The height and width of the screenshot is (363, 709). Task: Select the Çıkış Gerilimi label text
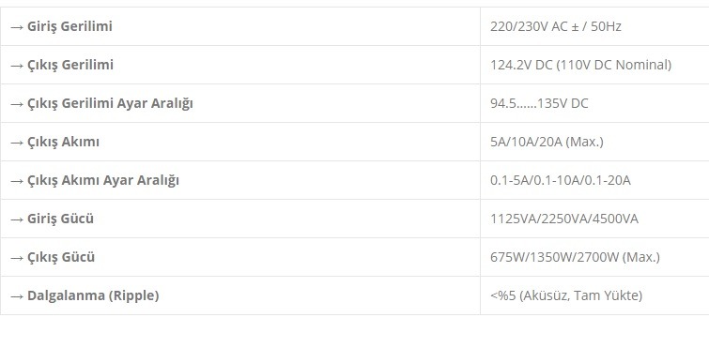(70, 65)
